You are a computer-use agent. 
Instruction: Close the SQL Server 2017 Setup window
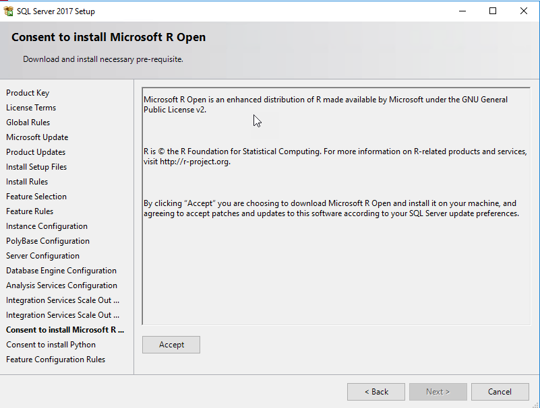click(x=524, y=11)
